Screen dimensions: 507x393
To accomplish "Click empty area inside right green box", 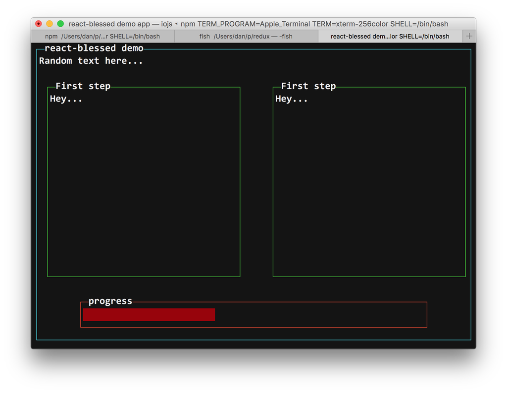I will tap(369, 188).
